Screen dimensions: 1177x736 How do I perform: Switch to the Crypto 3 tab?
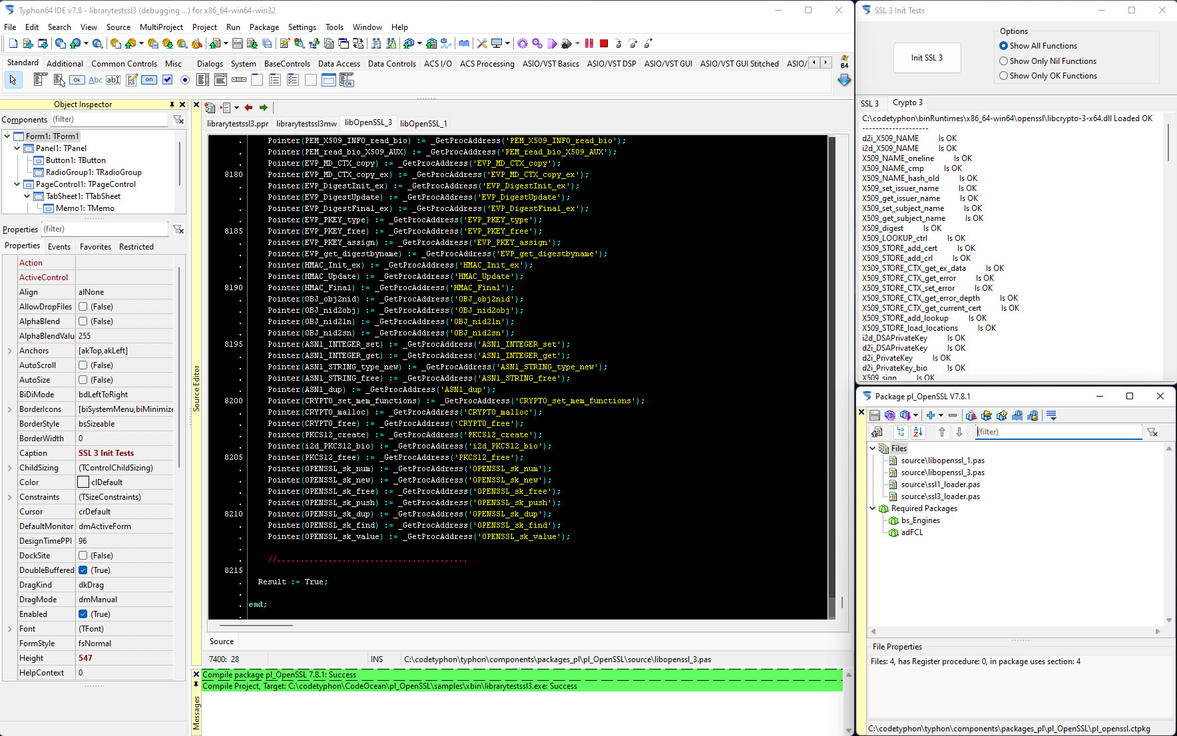pos(907,102)
